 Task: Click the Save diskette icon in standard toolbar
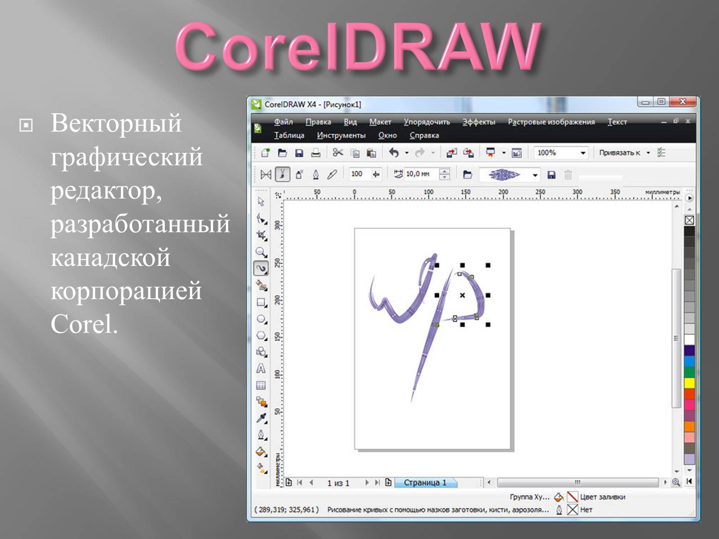click(299, 153)
